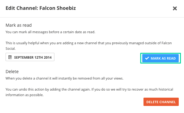The height and width of the screenshot is (113, 184).
Task: Click the orange Delete Channel button
Action: (161, 102)
